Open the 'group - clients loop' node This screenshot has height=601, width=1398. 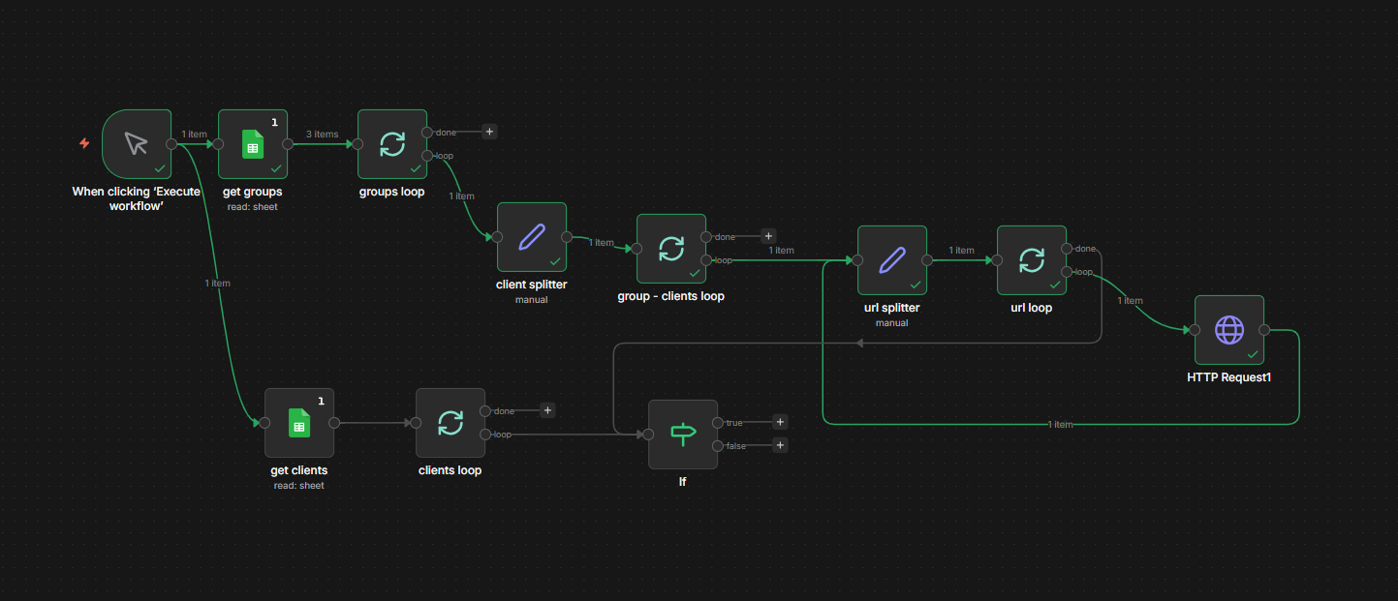click(x=671, y=249)
